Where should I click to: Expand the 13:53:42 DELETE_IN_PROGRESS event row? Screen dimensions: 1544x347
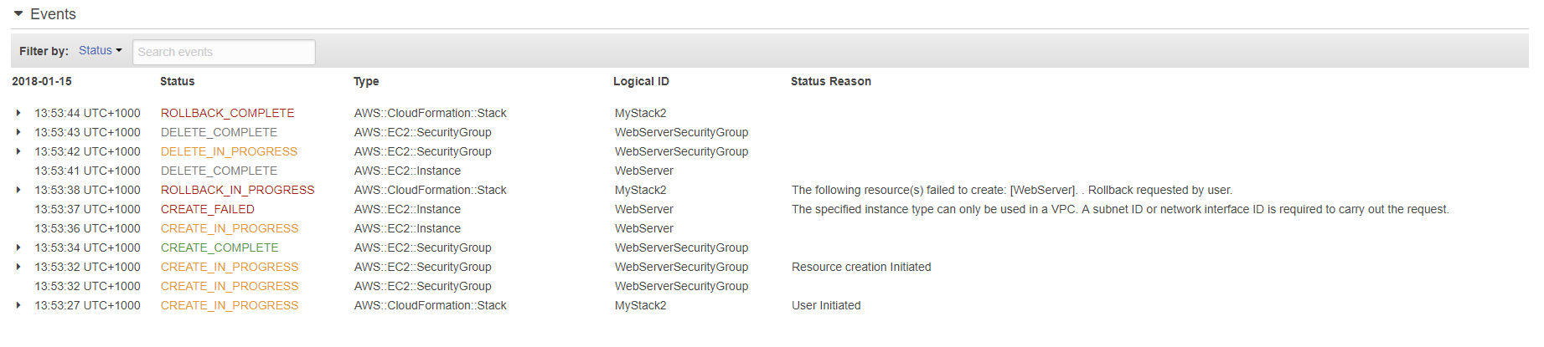click(18, 151)
